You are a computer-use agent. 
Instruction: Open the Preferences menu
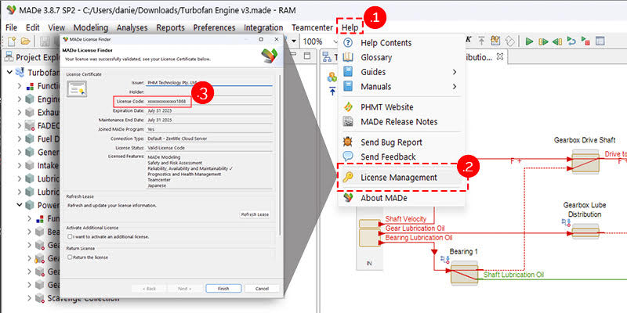point(214,27)
